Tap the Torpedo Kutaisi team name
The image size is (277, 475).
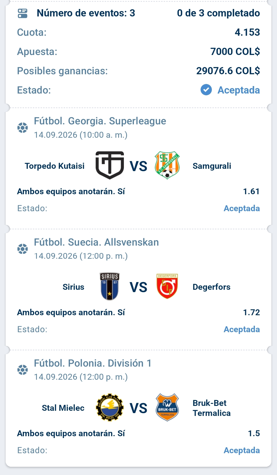[x=55, y=166]
